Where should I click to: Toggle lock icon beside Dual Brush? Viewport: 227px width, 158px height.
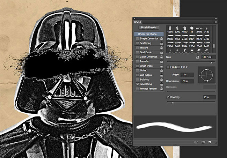pos(162,52)
